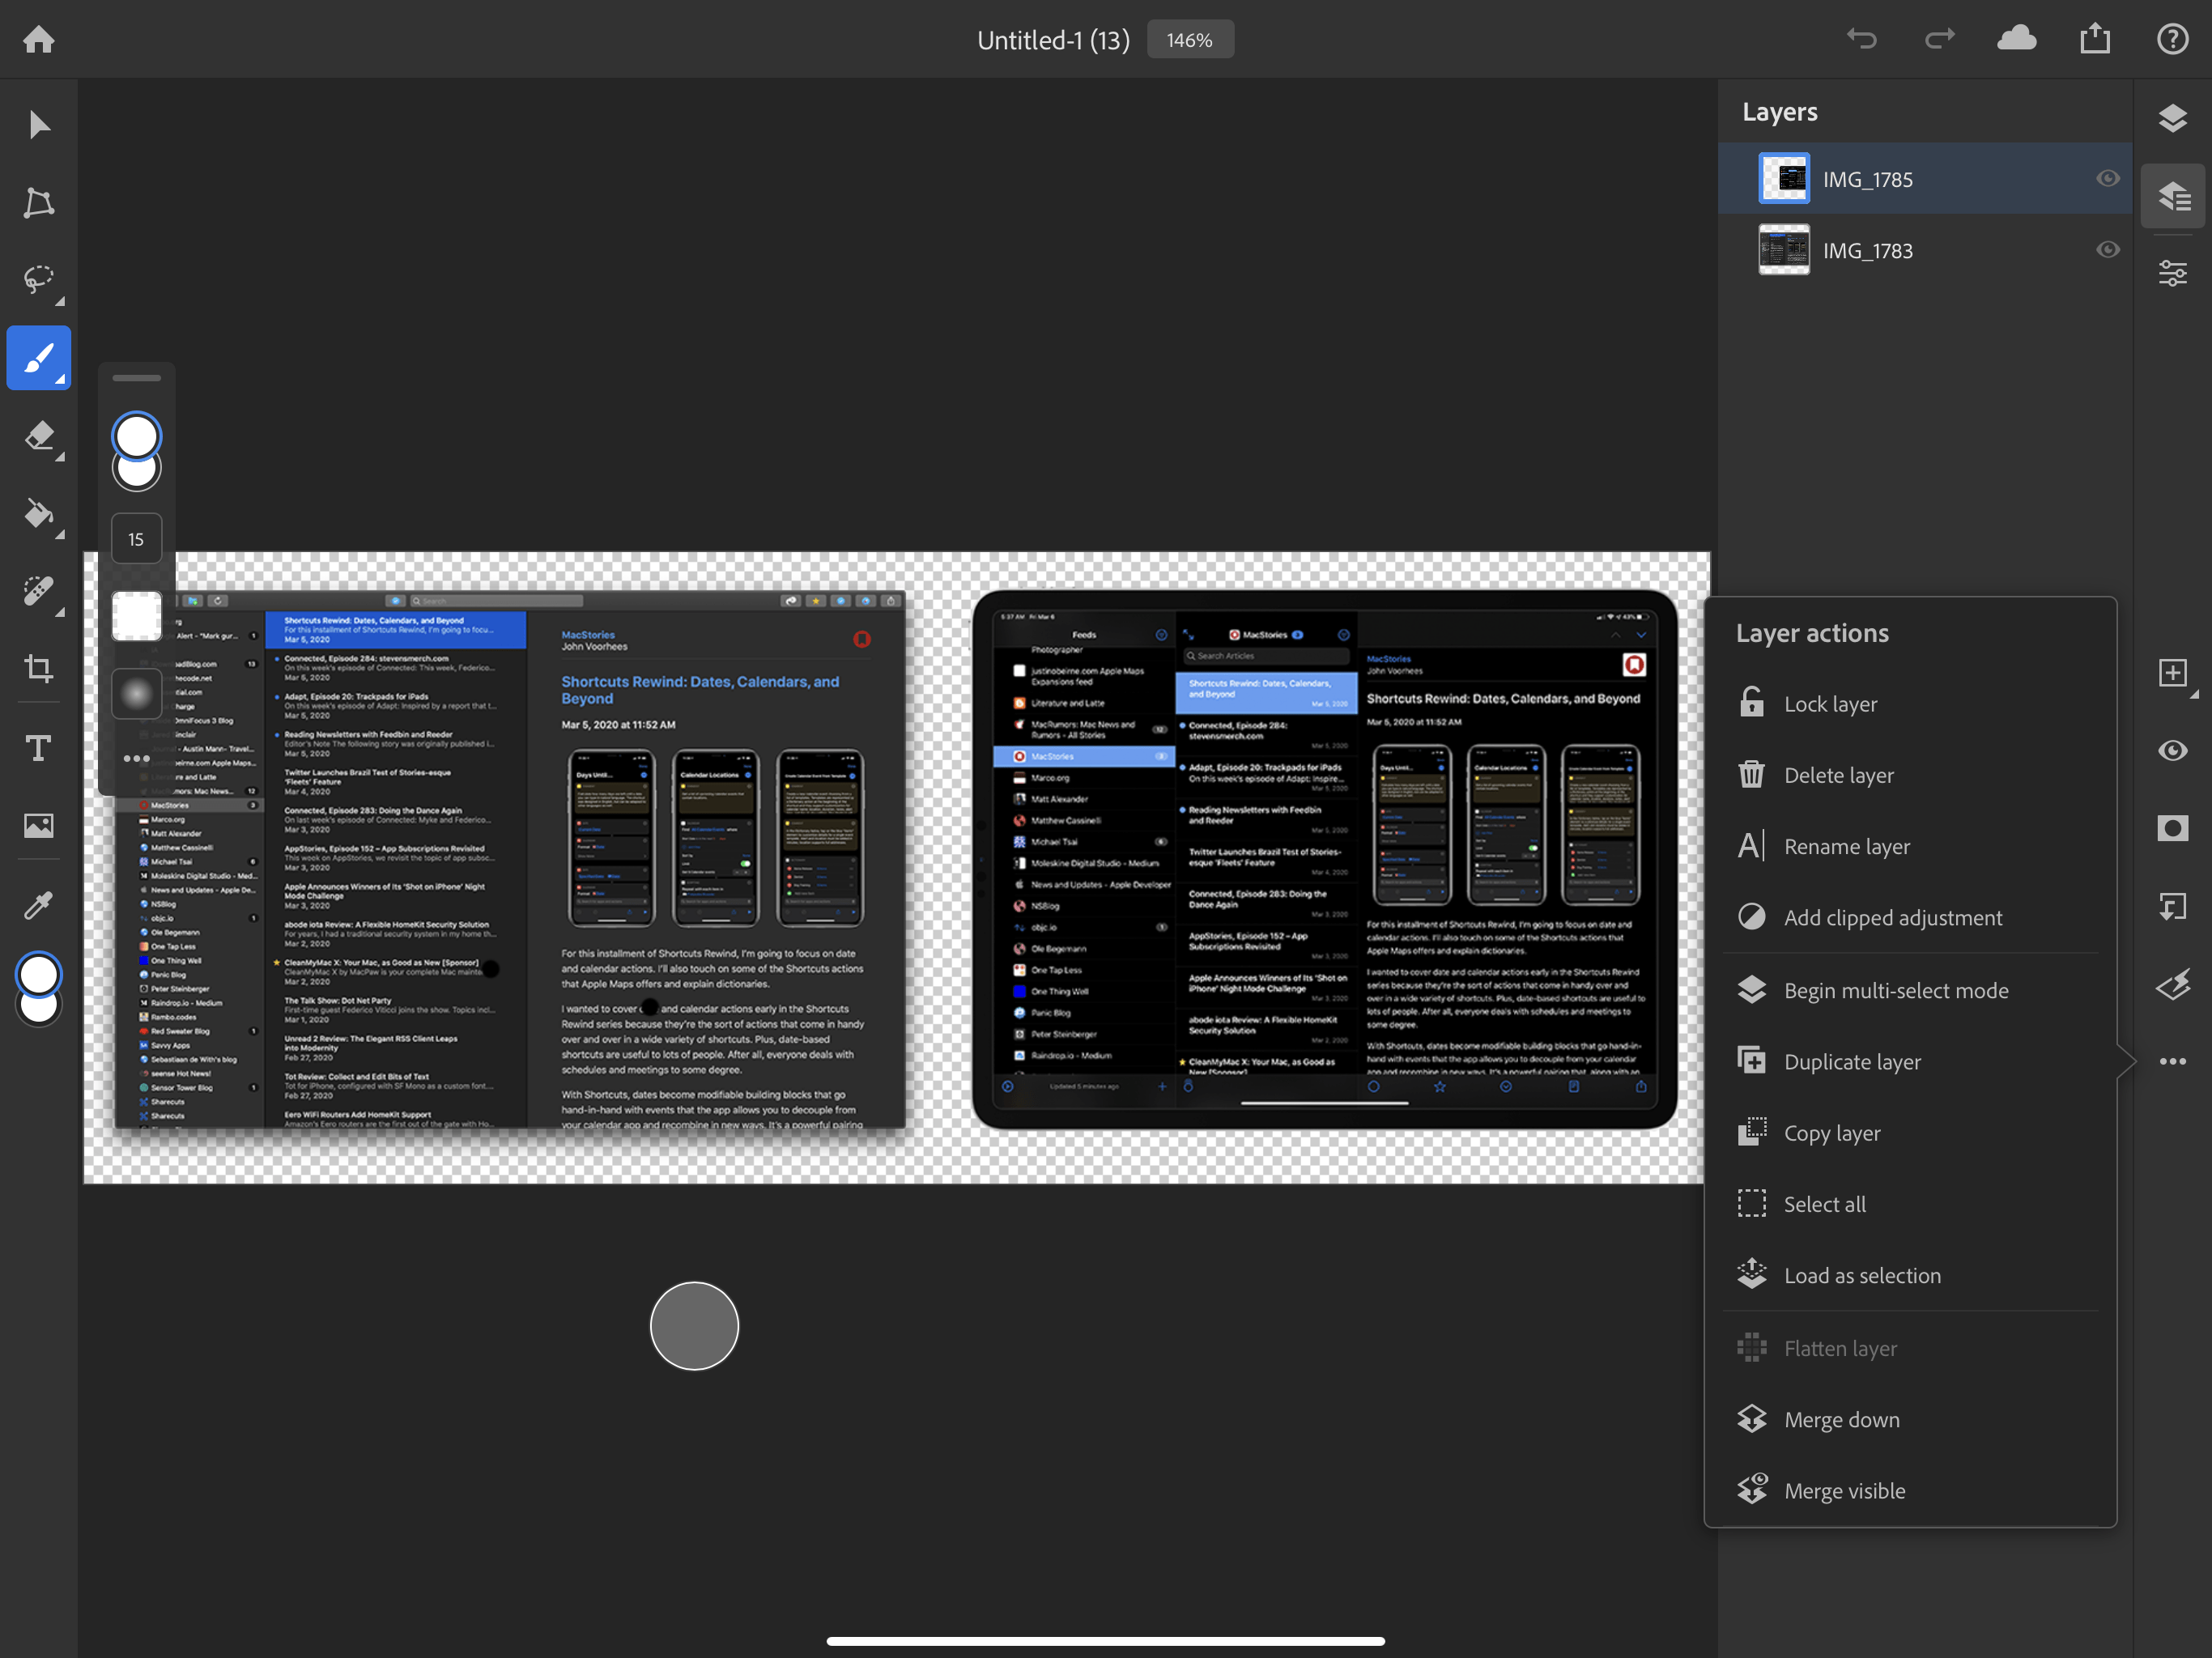Hide the IMG_1785 layer
The image size is (2212, 1658).
pyautogui.click(x=2107, y=178)
